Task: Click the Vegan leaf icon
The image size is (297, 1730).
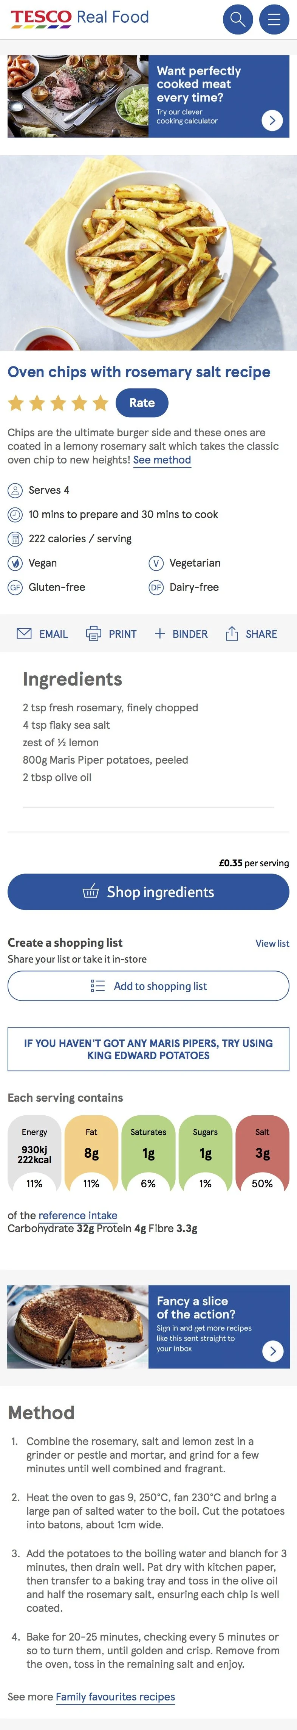Action: pos(15,563)
